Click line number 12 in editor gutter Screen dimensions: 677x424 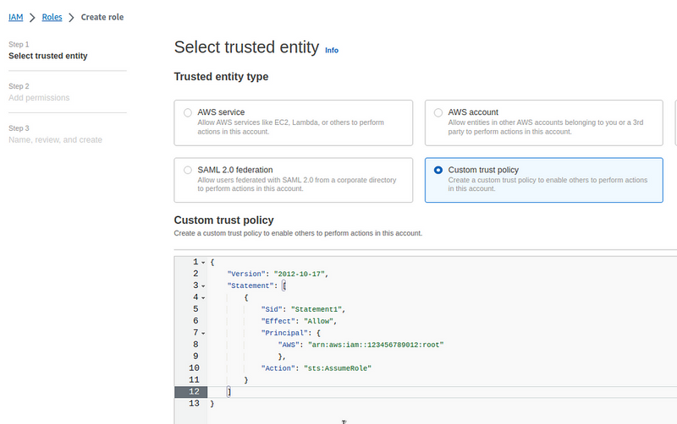coord(194,392)
